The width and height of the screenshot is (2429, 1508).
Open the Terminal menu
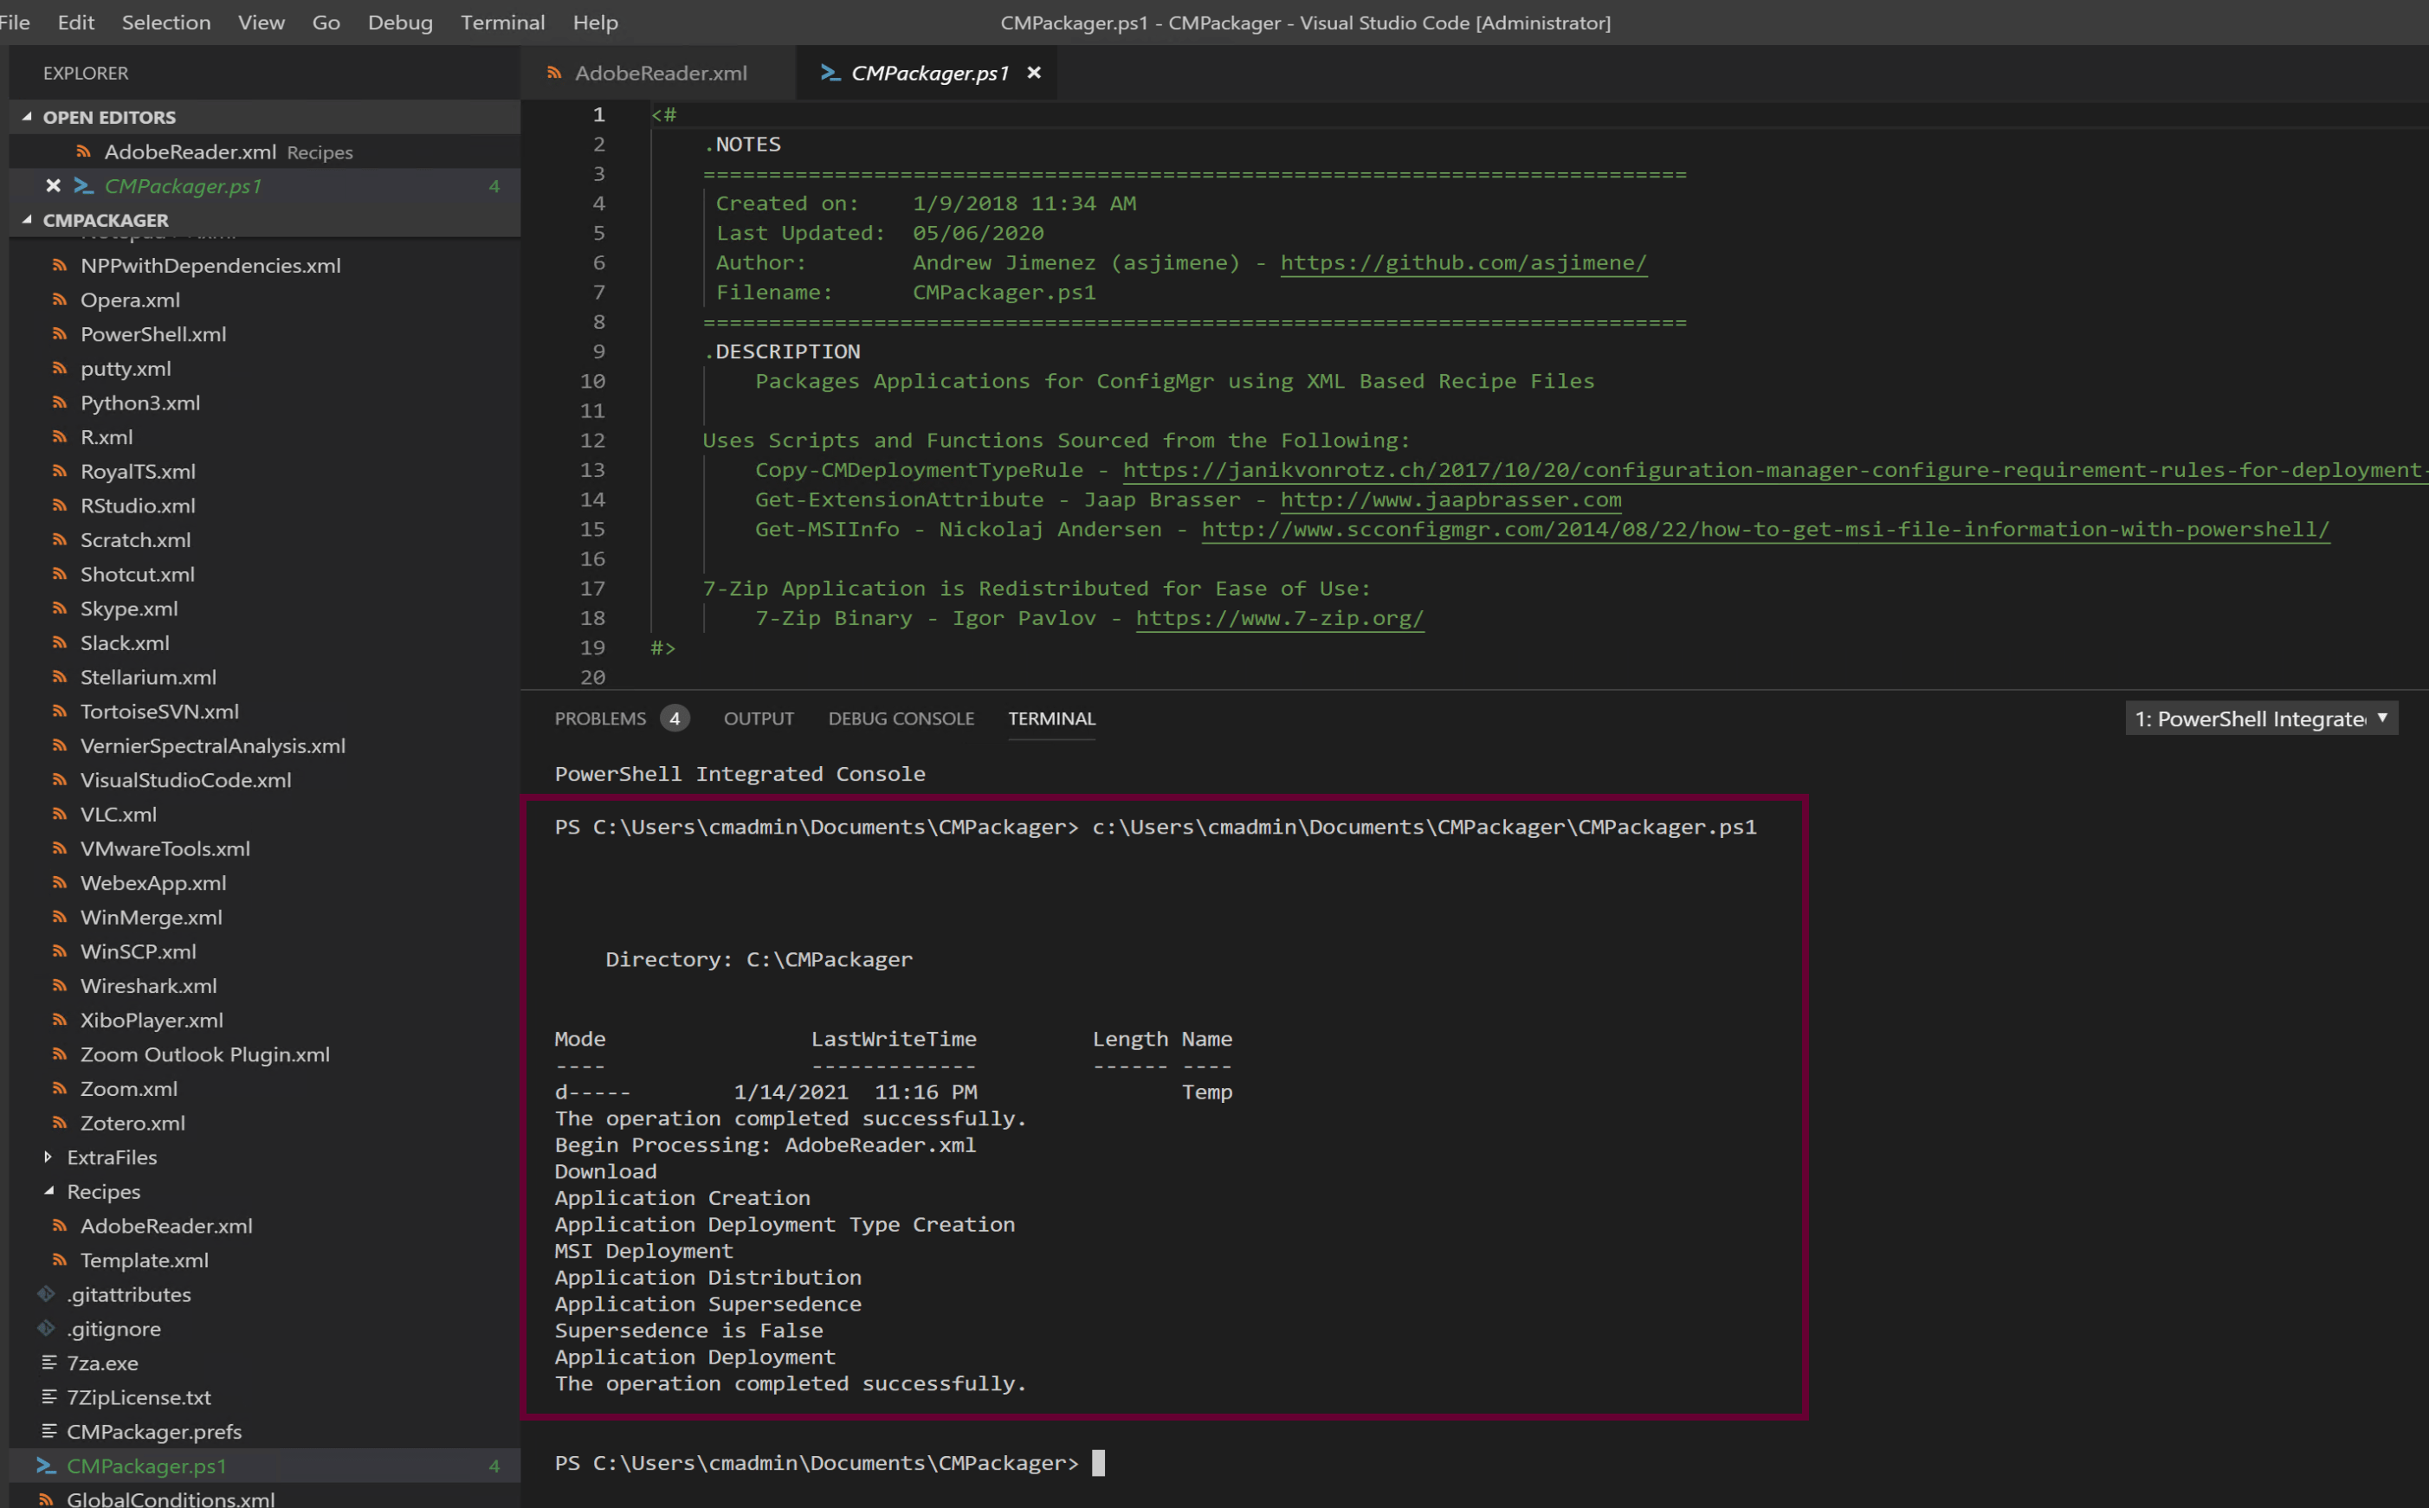503,22
